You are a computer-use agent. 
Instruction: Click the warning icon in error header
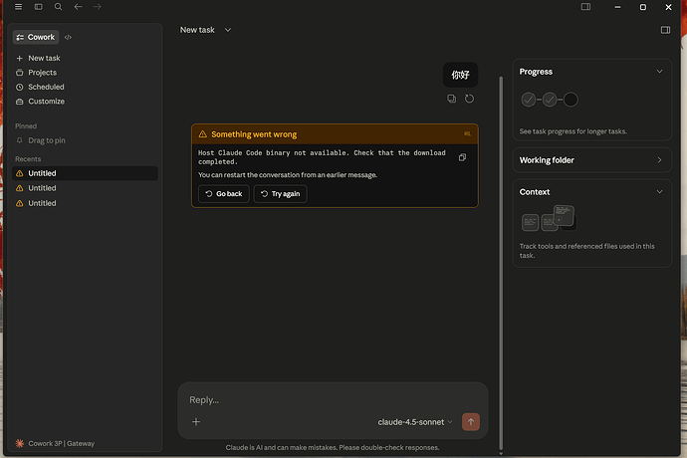(202, 134)
